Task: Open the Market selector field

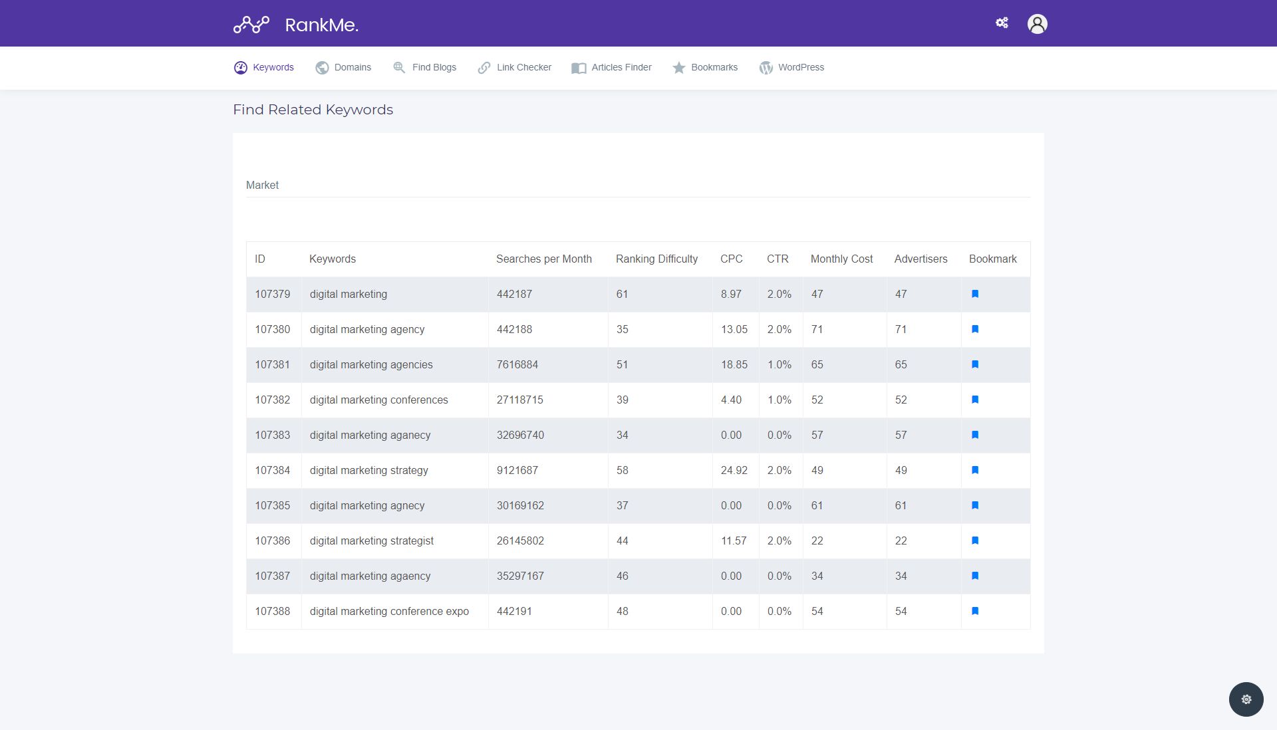Action: click(637, 185)
